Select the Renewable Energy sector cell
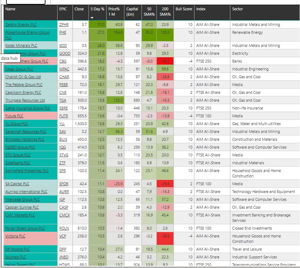 [247, 32]
